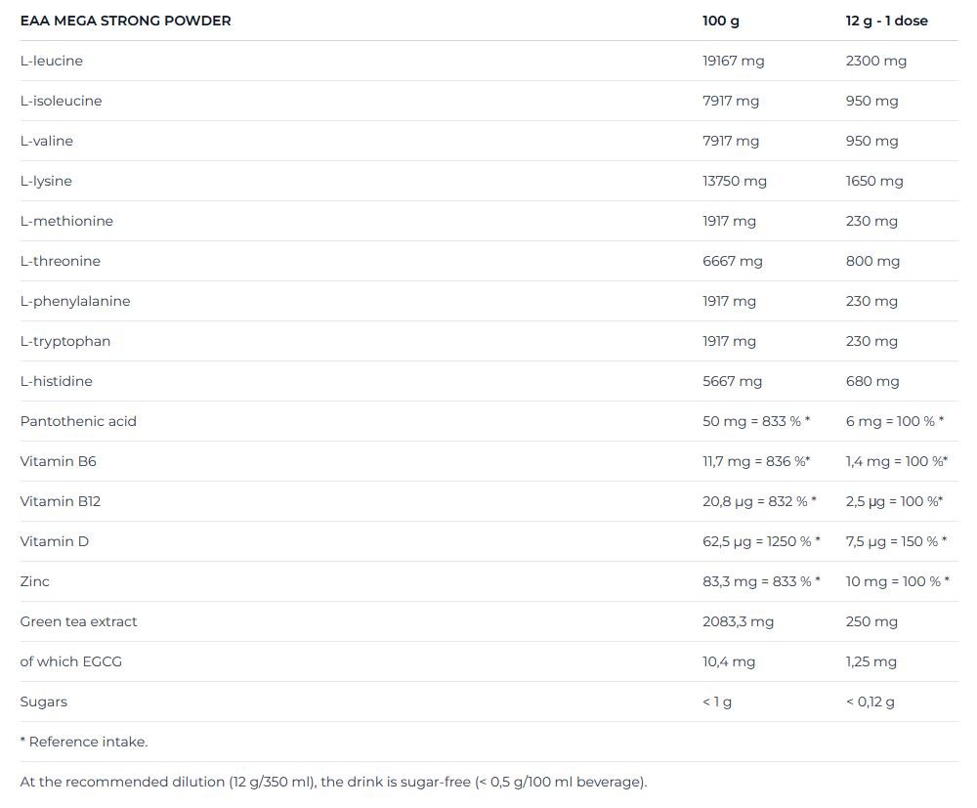This screenshot has height=808, width=977.
Task: Click the L-lysine 13750 mg value
Action: (734, 181)
